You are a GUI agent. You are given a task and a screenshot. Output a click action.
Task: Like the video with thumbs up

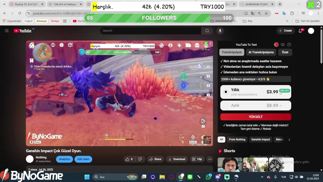[x=129, y=159]
